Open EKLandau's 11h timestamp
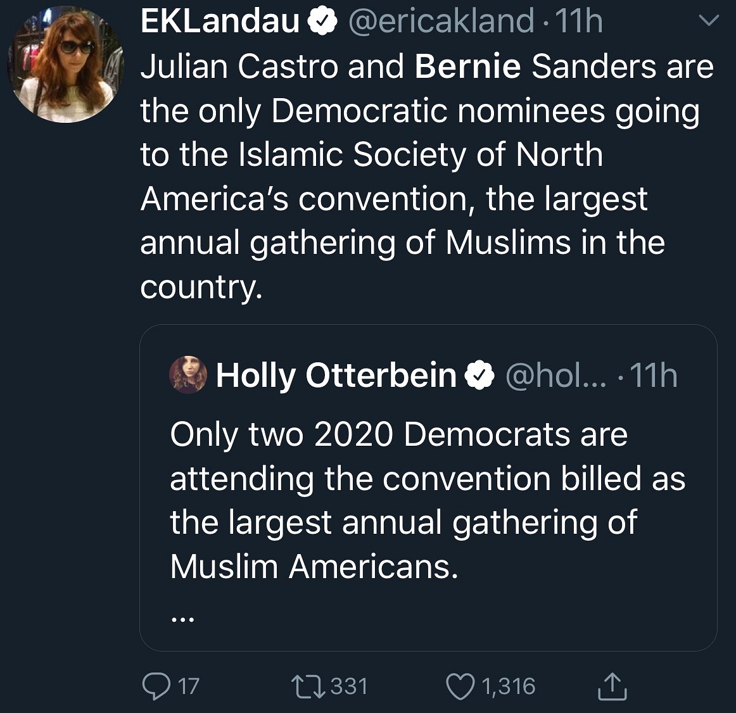 (578, 22)
